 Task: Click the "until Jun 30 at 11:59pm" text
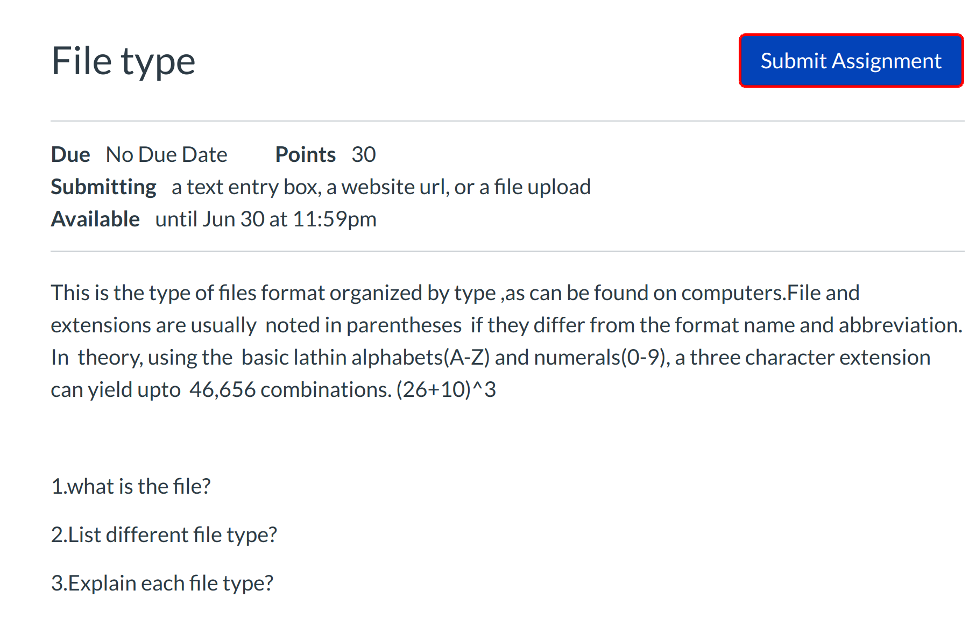pyautogui.click(x=266, y=219)
